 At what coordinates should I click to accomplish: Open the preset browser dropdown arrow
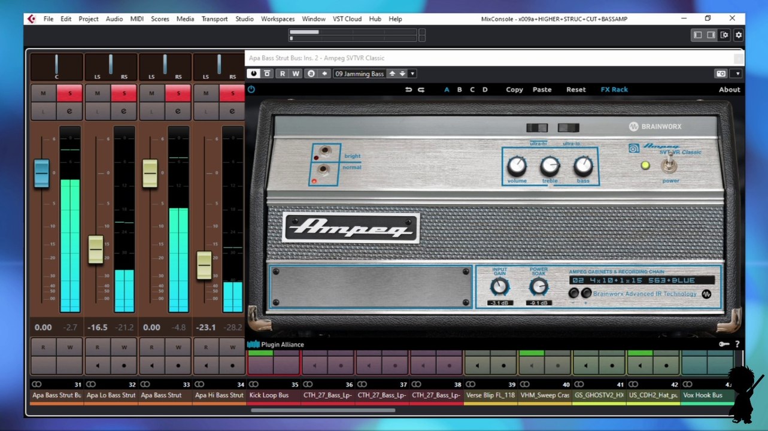tap(412, 74)
